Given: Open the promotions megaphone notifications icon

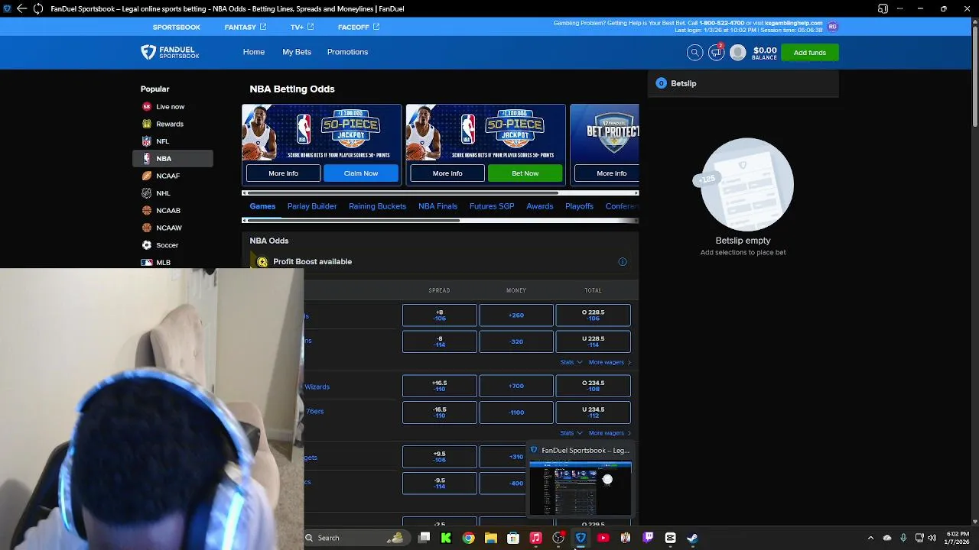Looking at the screenshot, I should [717, 52].
